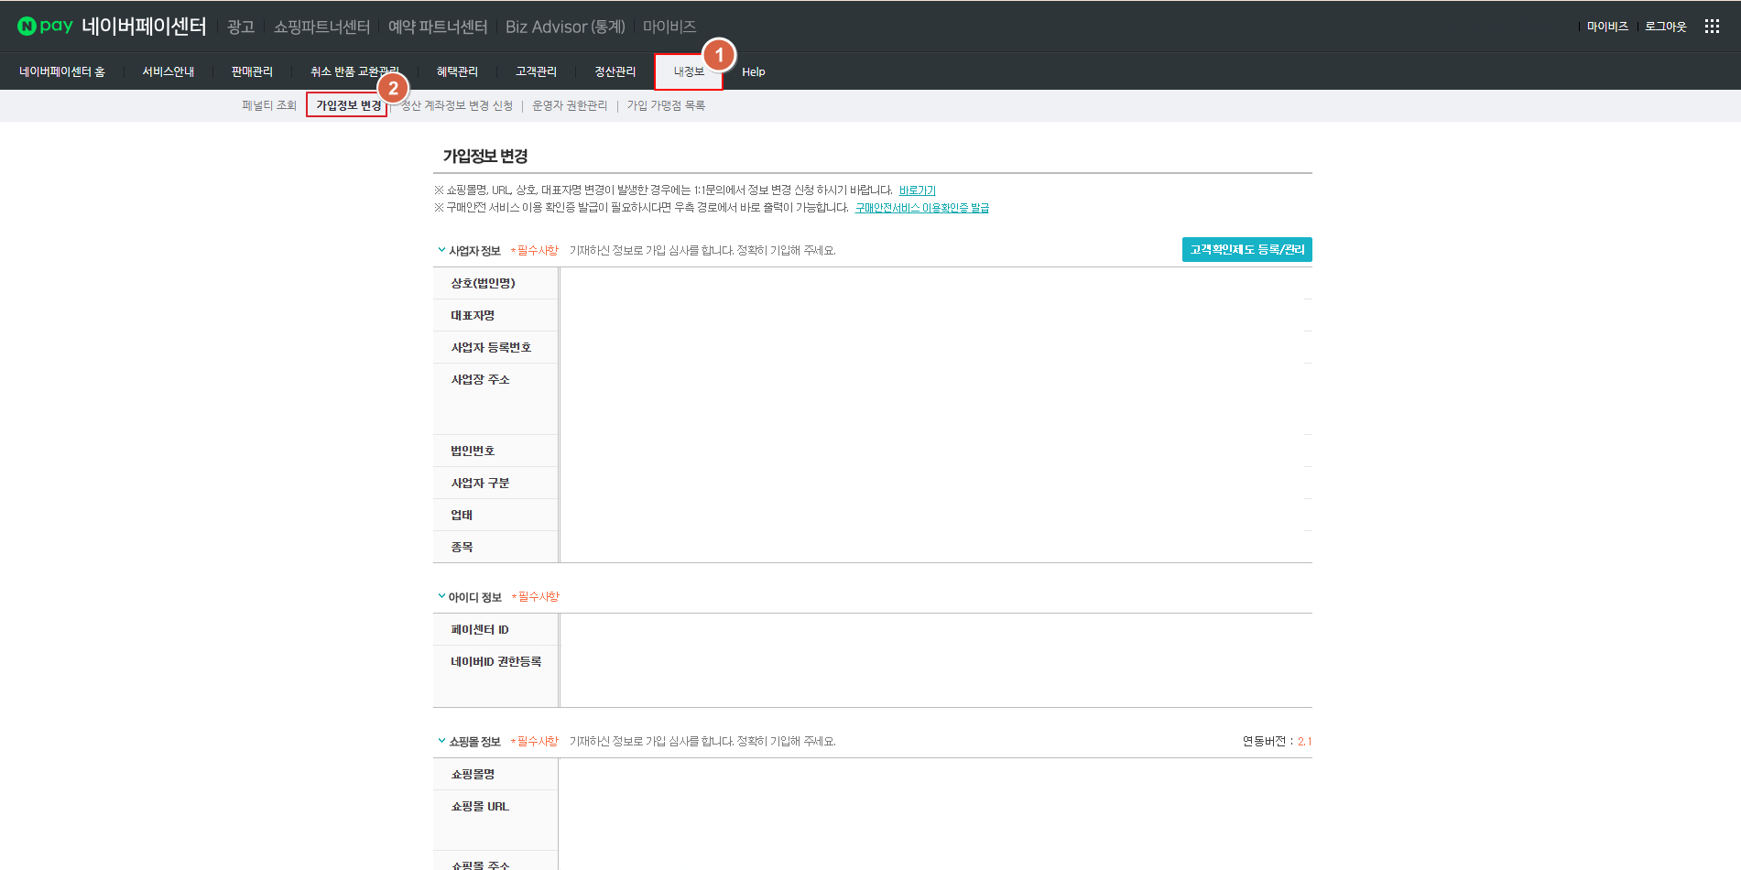
Task: Open the 정산관리 menu
Action: click(615, 71)
